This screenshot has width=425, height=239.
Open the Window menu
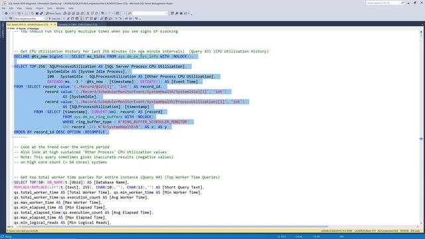pyautogui.click(x=60, y=8)
